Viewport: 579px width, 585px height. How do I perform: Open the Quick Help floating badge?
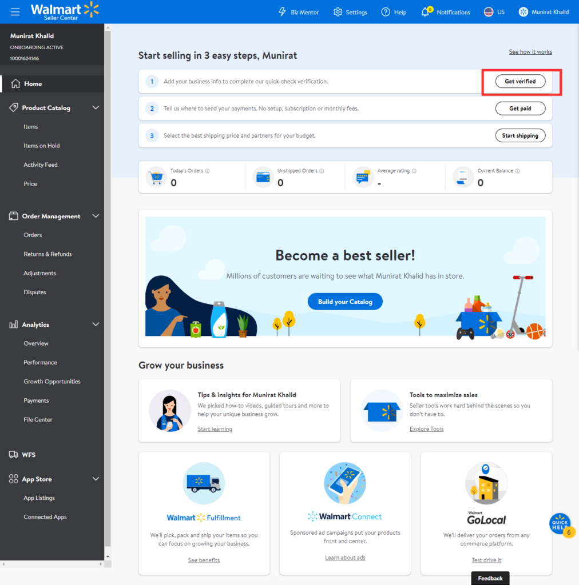tap(560, 523)
